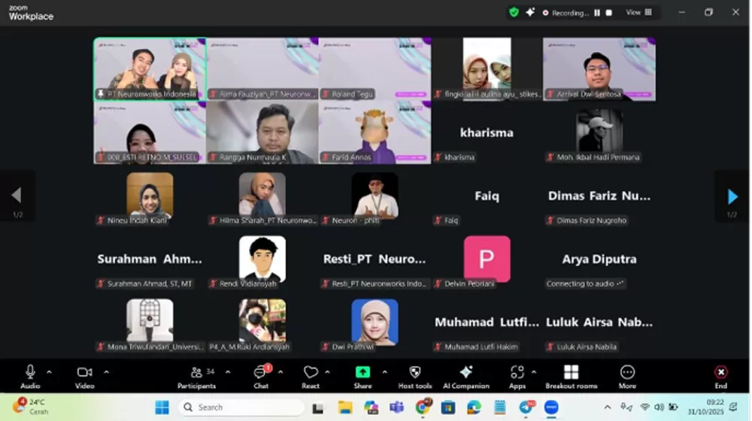
Task: Open AI Companion in toolbar
Action: [x=466, y=377]
